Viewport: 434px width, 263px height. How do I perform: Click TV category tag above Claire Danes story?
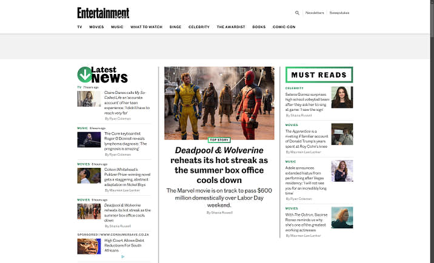pos(79,87)
